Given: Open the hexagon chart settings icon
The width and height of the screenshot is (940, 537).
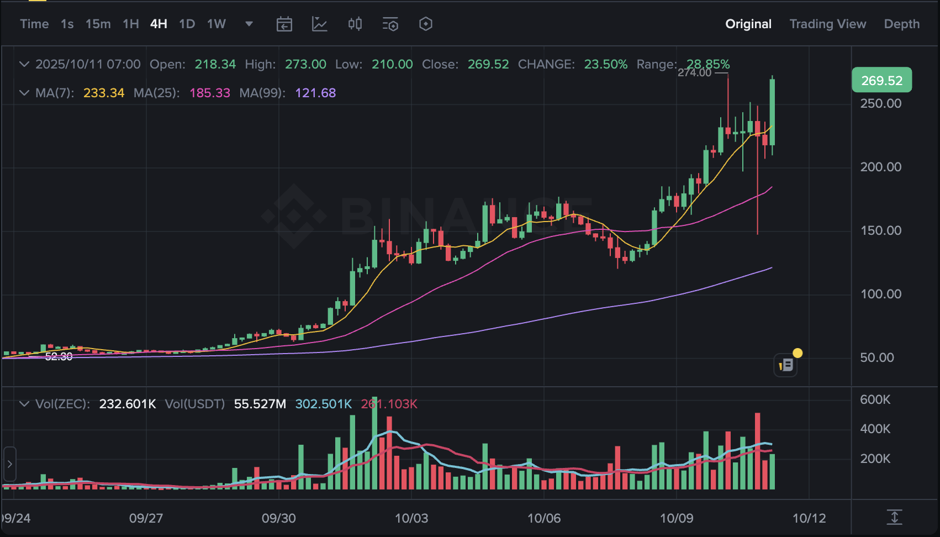Looking at the screenshot, I should tap(425, 24).
